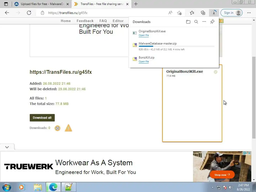Toggle the Downloads toolbar button
The height and width of the screenshot is (192, 256).
click(214, 13)
